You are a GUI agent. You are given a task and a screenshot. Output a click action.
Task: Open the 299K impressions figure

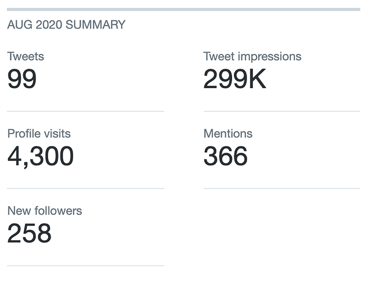click(x=234, y=79)
